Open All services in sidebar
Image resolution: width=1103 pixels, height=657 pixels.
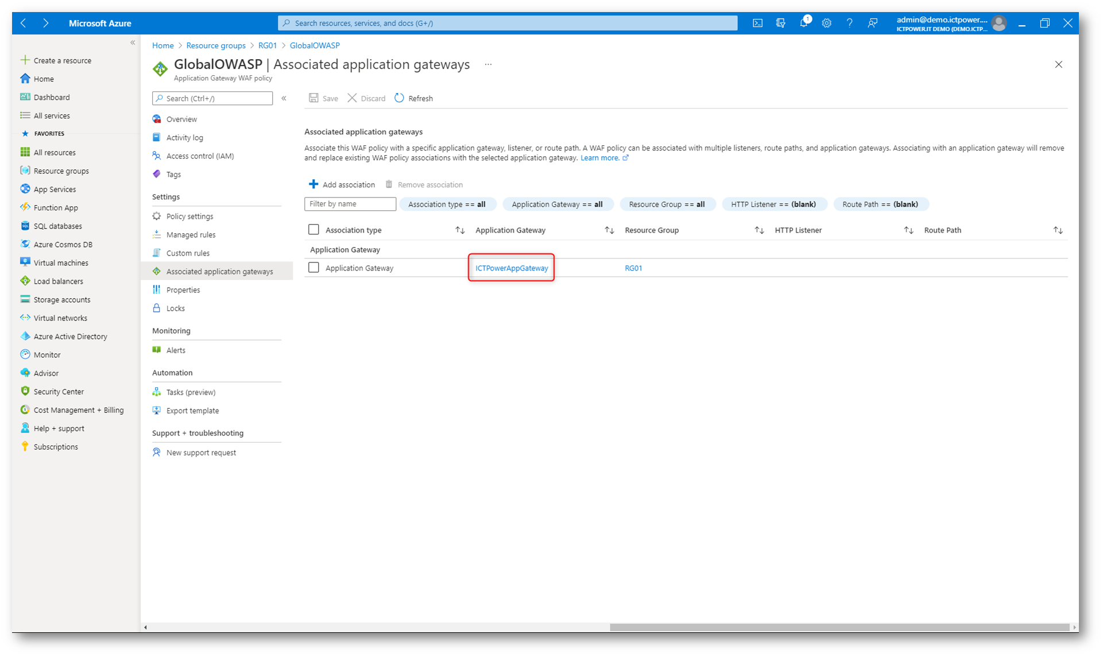[x=51, y=115]
